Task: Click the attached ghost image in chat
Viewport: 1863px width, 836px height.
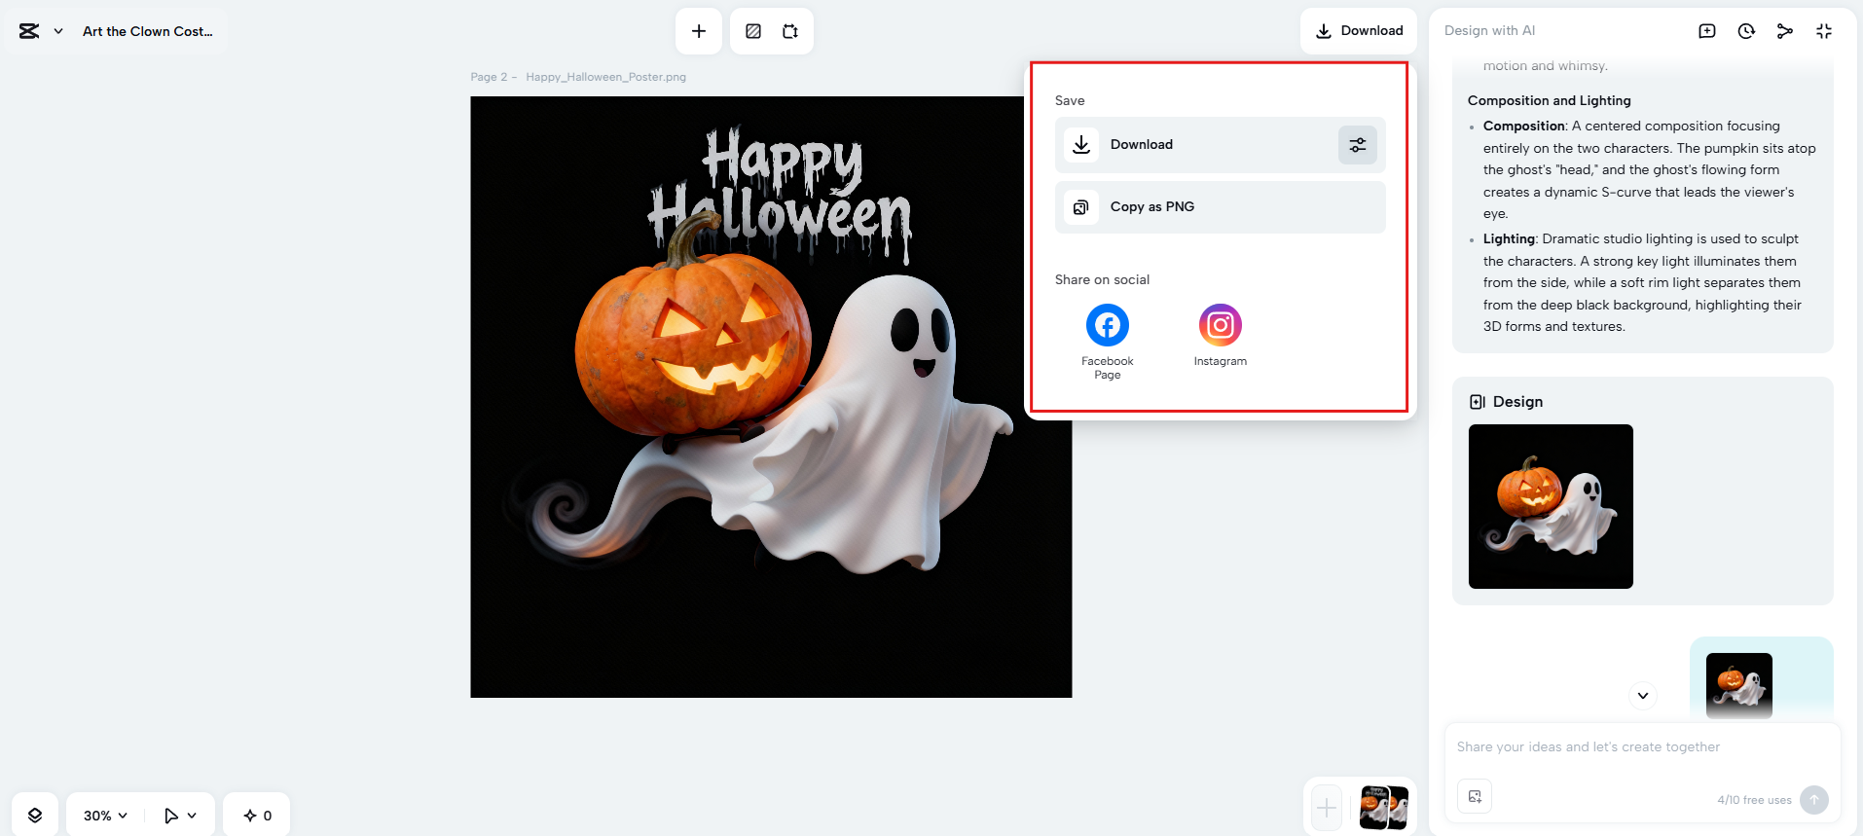Action: 1739,686
